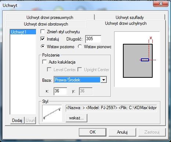Open the Baza dropdown arrow
The image size is (171, 142).
tap(103, 80)
